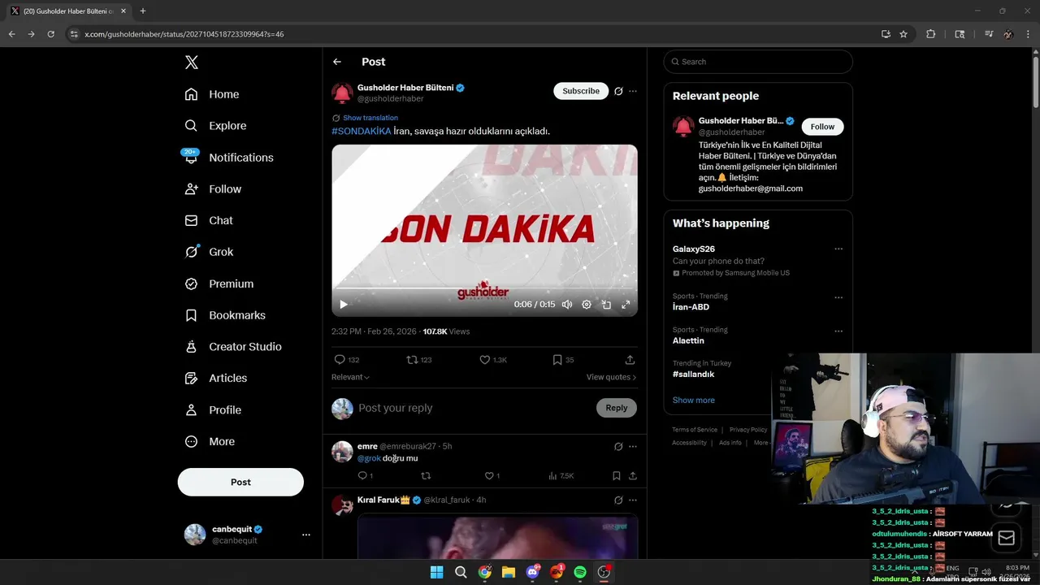Click share icon on main post

click(630, 360)
